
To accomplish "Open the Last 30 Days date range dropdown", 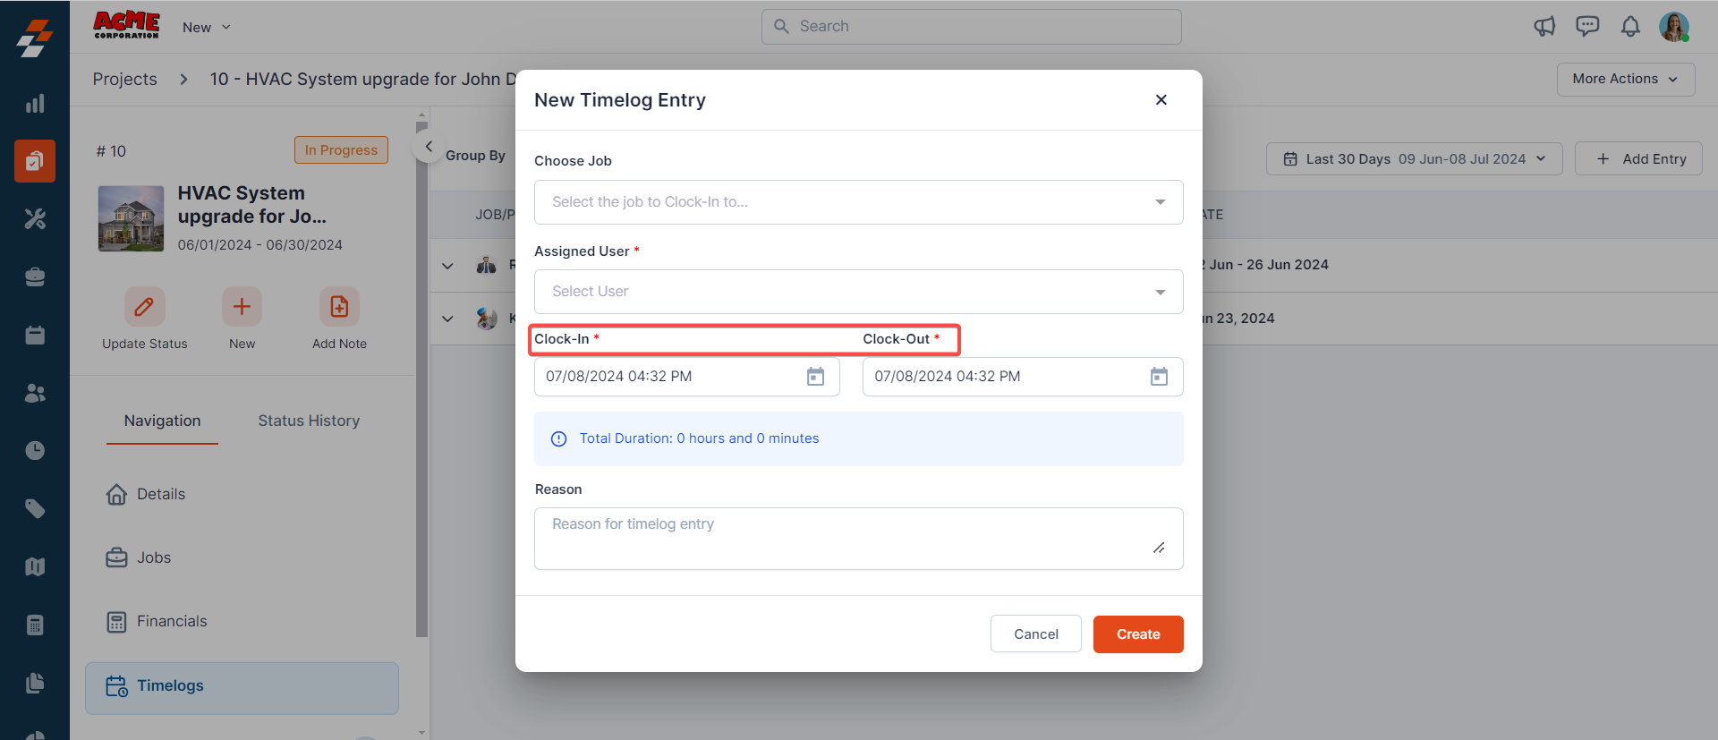I will pyautogui.click(x=1414, y=159).
